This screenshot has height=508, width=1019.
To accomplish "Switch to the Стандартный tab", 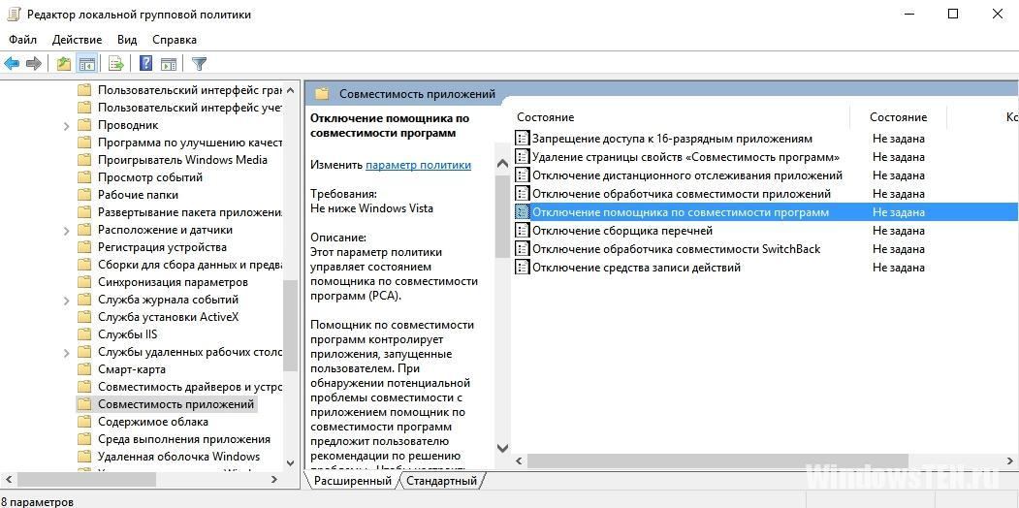I will pos(441,481).
